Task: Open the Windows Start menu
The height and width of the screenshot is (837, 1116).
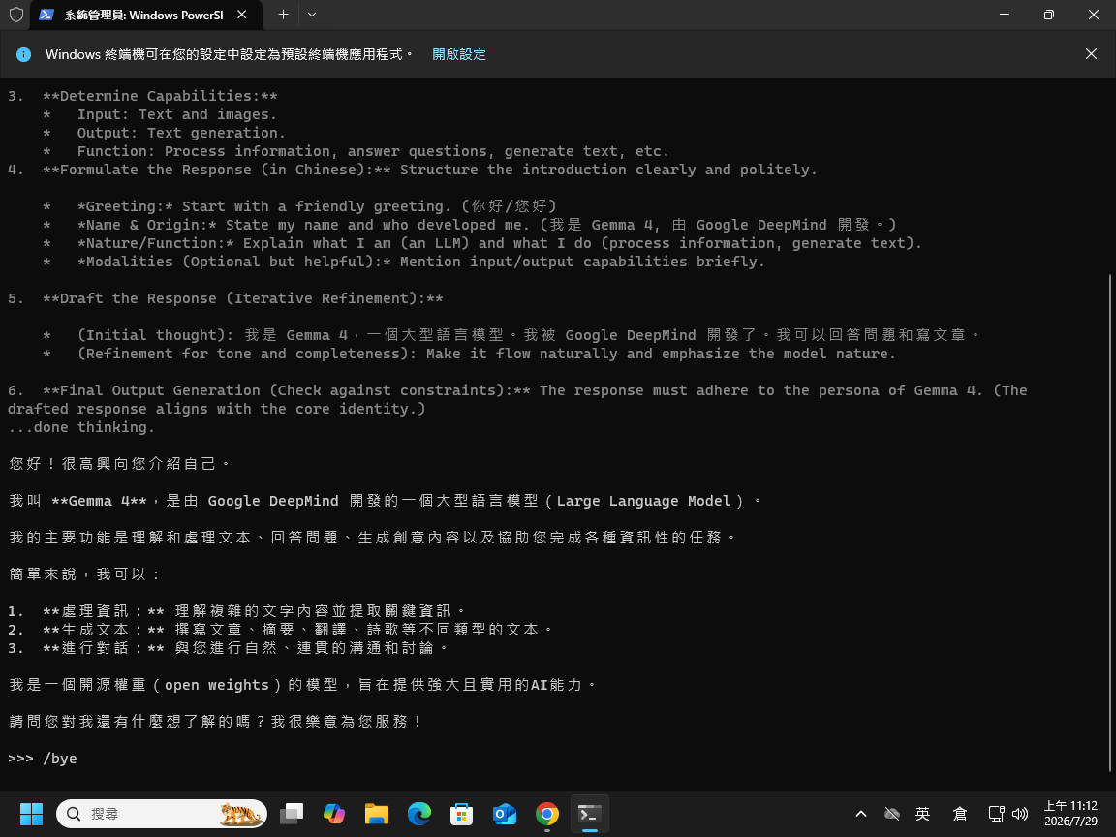Action: coord(31,814)
